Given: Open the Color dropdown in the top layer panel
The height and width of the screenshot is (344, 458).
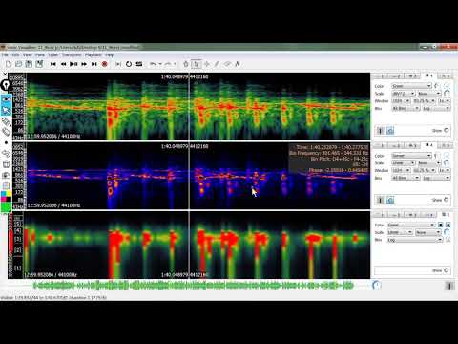Looking at the screenshot, I should [x=411, y=86].
